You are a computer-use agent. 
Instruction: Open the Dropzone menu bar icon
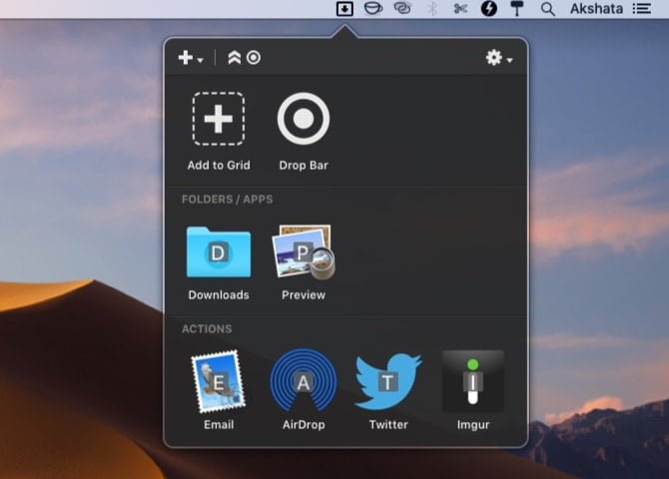tap(344, 9)
